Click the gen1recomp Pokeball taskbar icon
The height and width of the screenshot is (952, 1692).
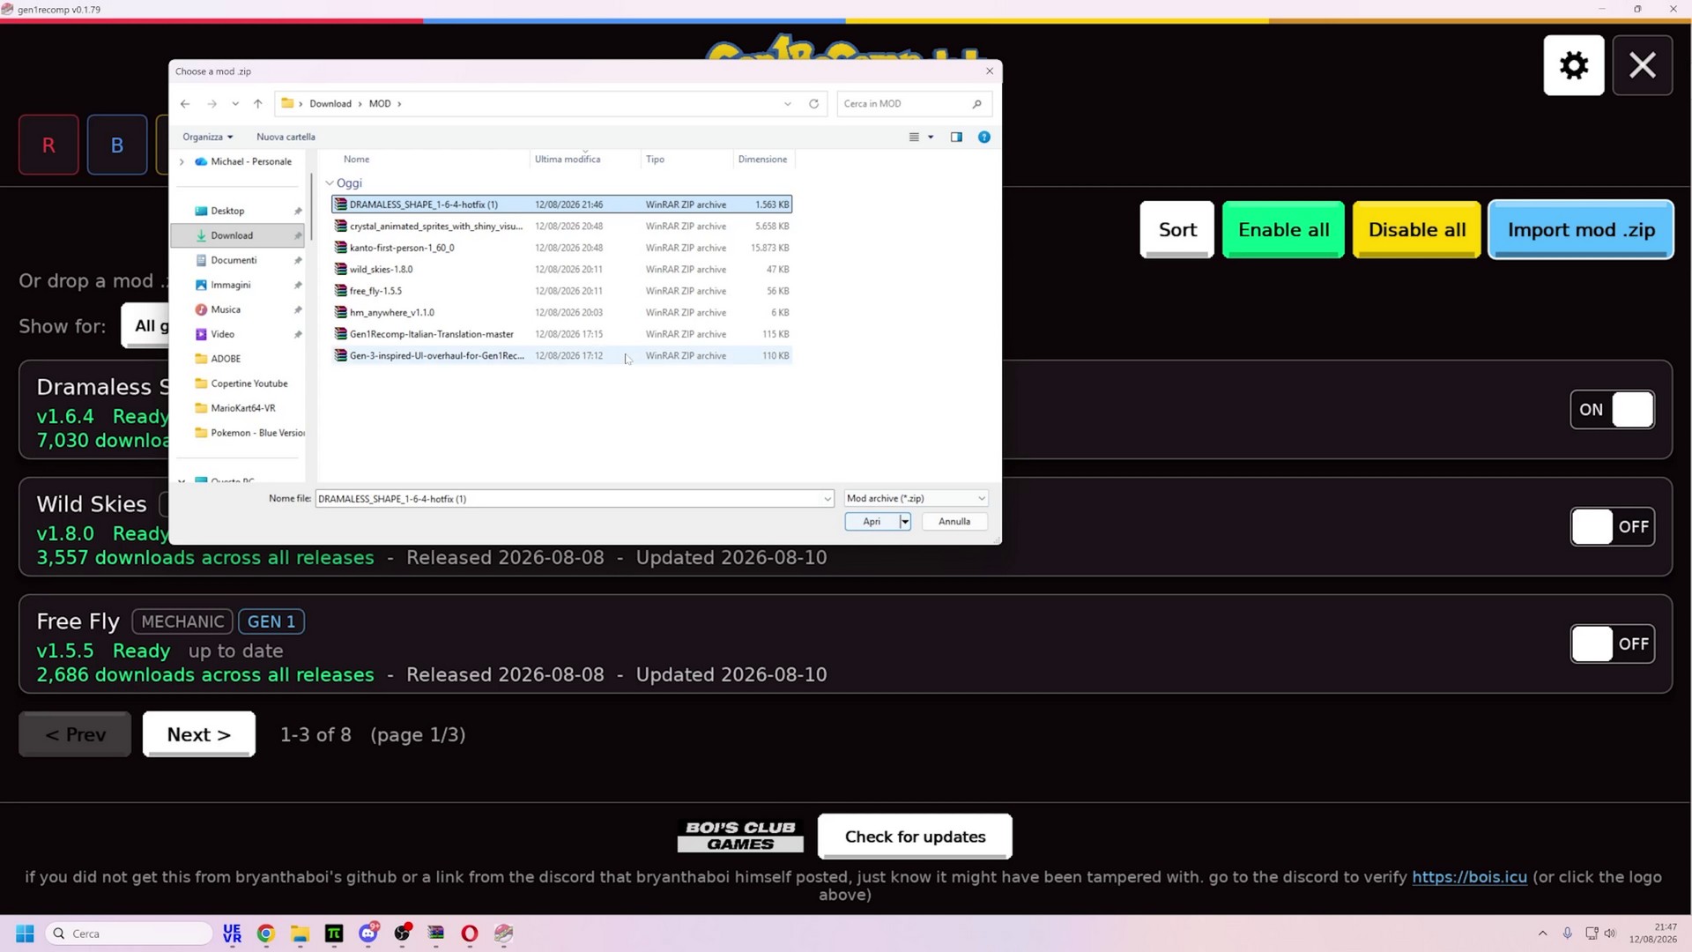(504, 933)
